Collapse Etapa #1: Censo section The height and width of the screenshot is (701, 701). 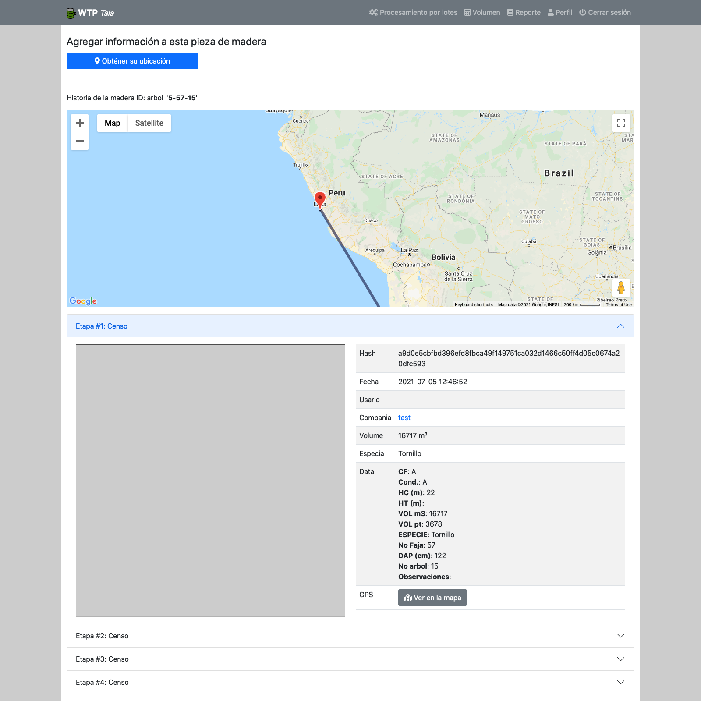coord(350,326)
